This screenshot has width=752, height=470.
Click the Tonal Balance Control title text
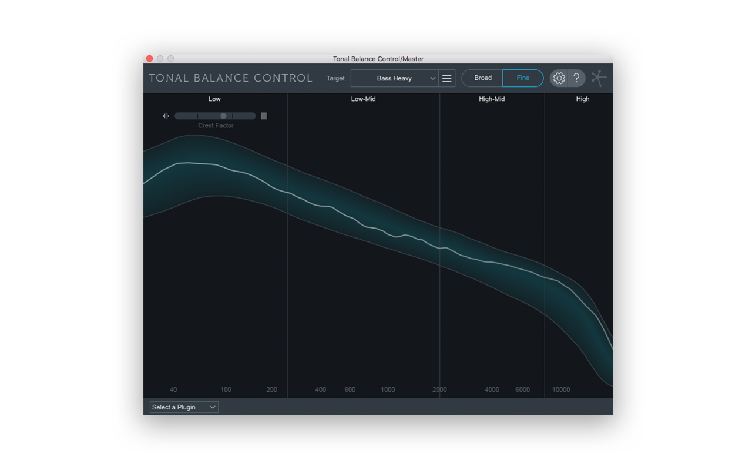[x=231, y=78]
